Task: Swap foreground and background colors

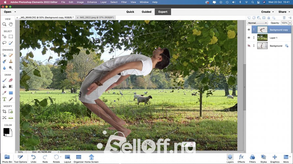Action: point(11,129)
